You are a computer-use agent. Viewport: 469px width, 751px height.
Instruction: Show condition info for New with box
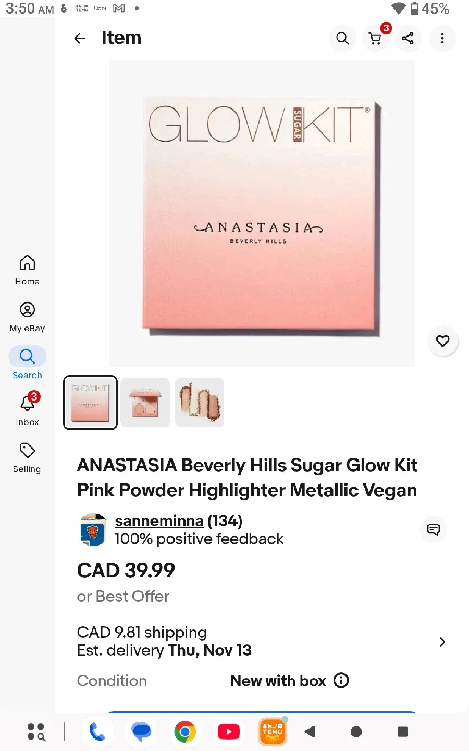click(341, 681)
